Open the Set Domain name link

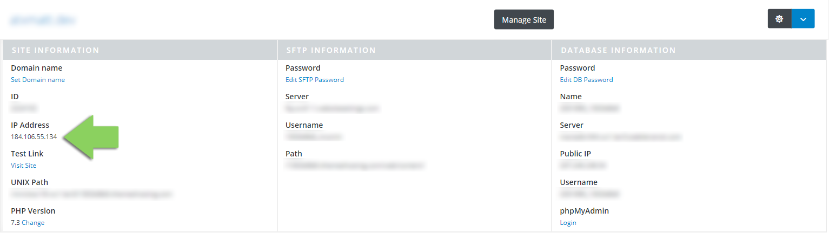click(38, 80)
